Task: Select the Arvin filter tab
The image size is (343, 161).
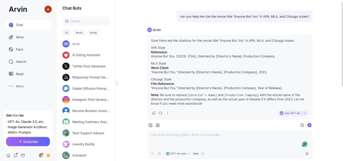Action: (x=79, y=33)
